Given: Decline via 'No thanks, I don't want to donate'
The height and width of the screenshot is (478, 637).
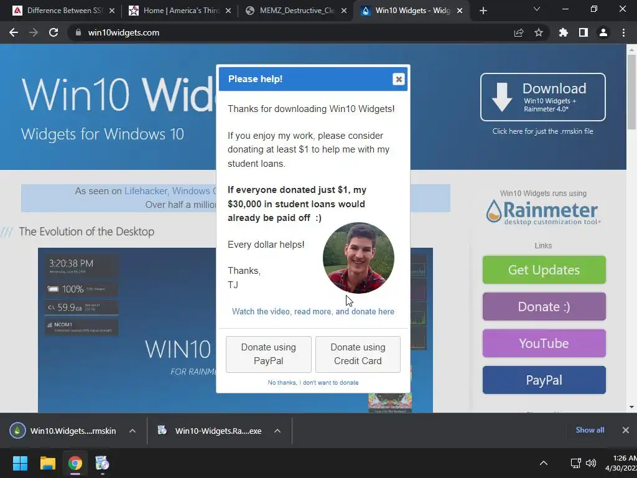Looking at the screenshot, I should click(313, 383).
